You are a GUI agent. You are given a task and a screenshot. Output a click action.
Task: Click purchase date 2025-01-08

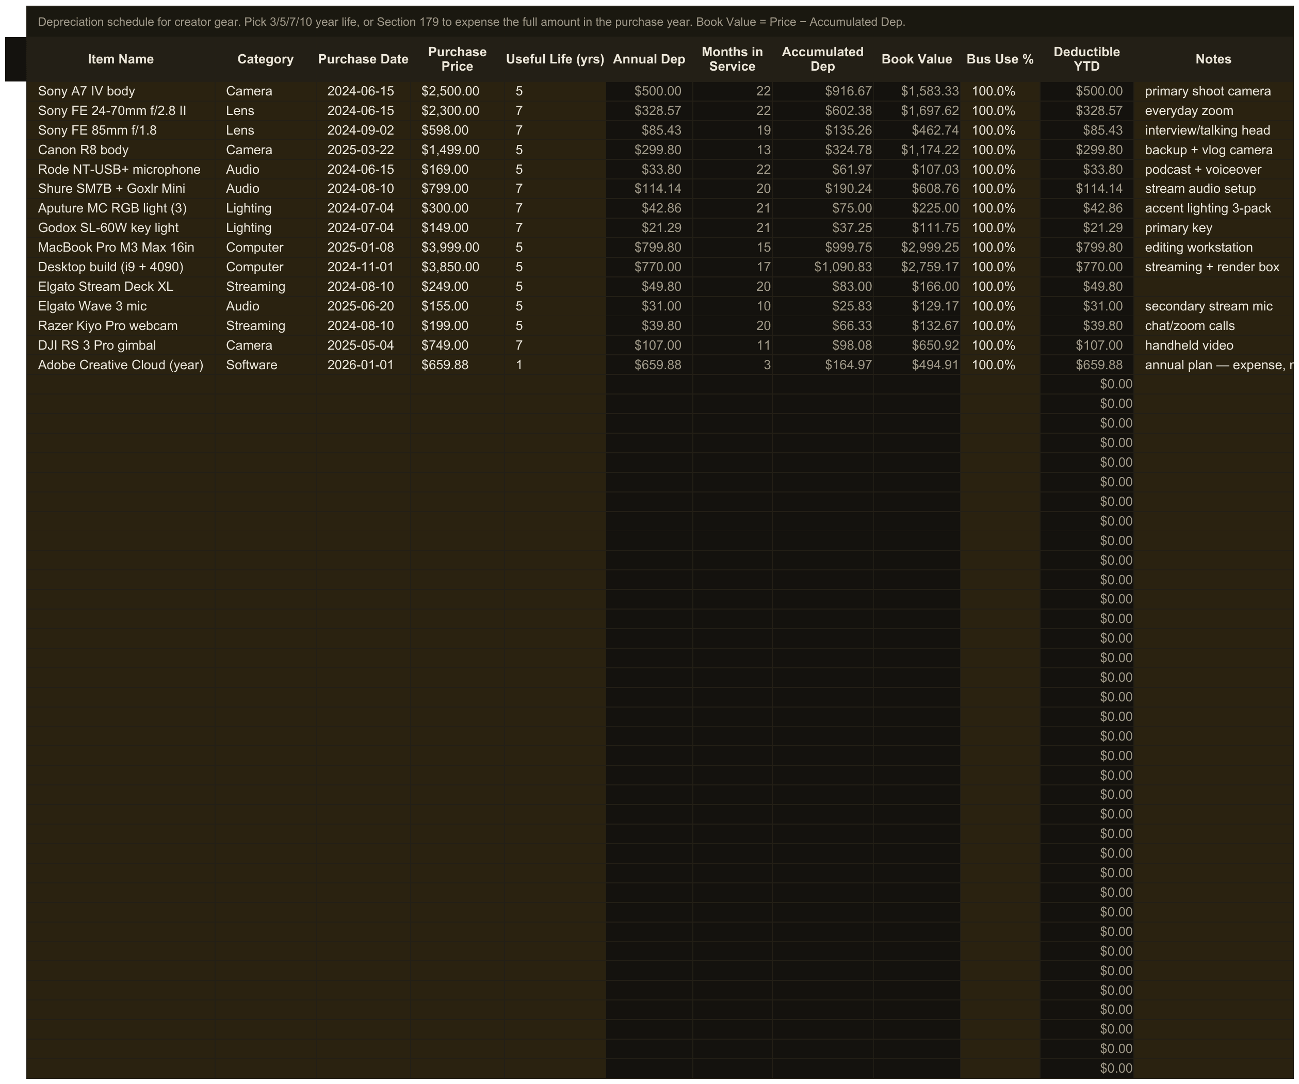coord(363,248)
